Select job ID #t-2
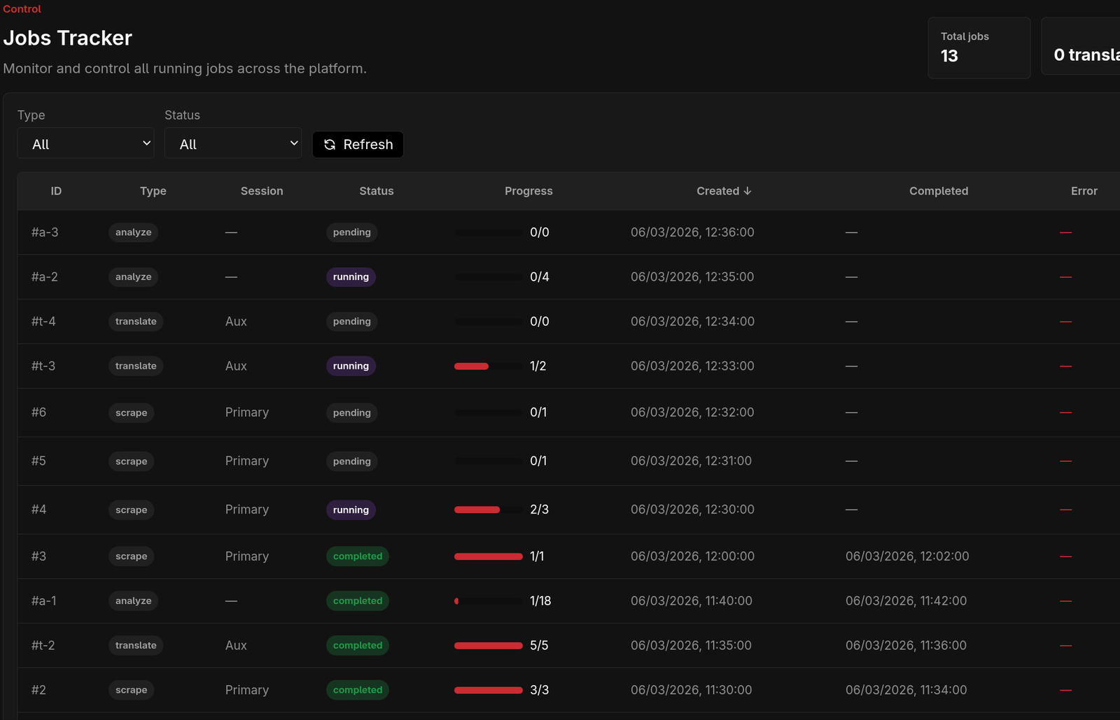This screenshot has height=720, width=1120. click(43, 646)
